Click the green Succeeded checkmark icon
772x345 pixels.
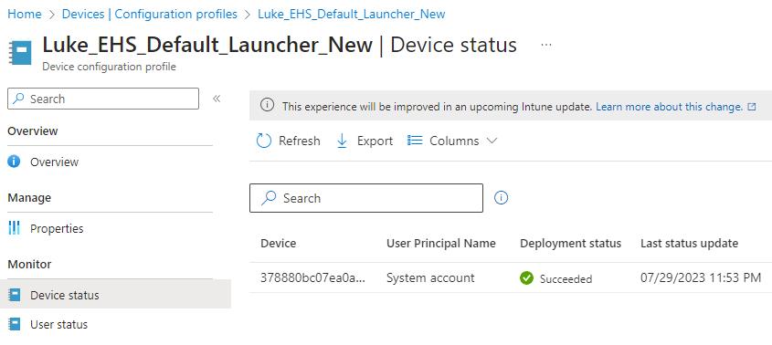pos(527,278)
